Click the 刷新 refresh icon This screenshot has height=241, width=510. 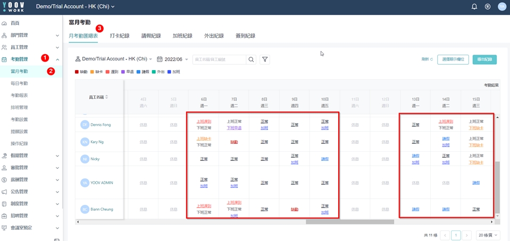click(x=431, y=59)
